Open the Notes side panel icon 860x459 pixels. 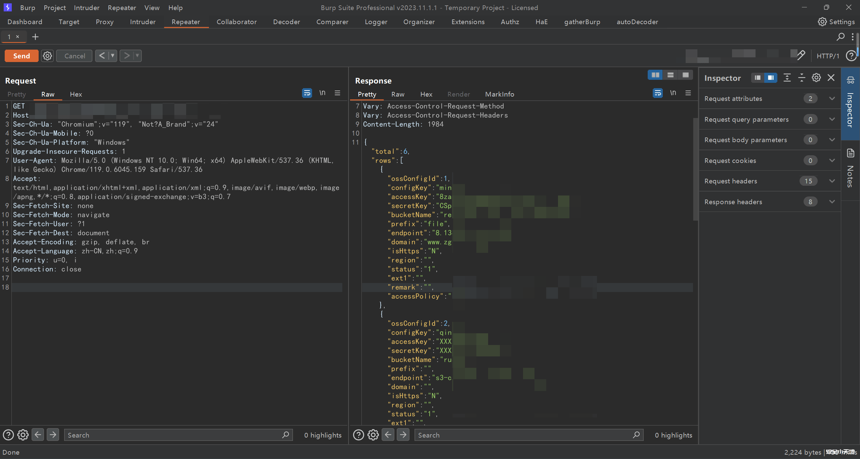(x=851, y=154)
